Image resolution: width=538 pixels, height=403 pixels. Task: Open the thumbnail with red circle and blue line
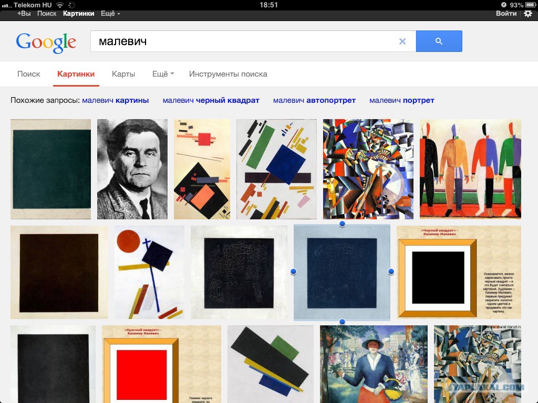point(149,272)
